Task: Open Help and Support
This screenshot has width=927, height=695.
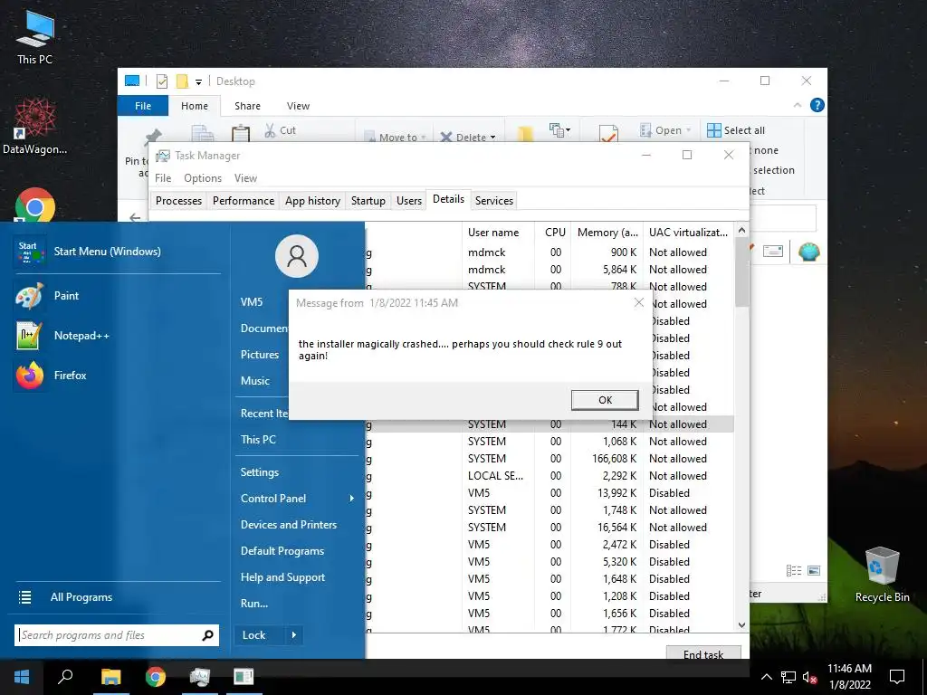Action: pos(282,577)
